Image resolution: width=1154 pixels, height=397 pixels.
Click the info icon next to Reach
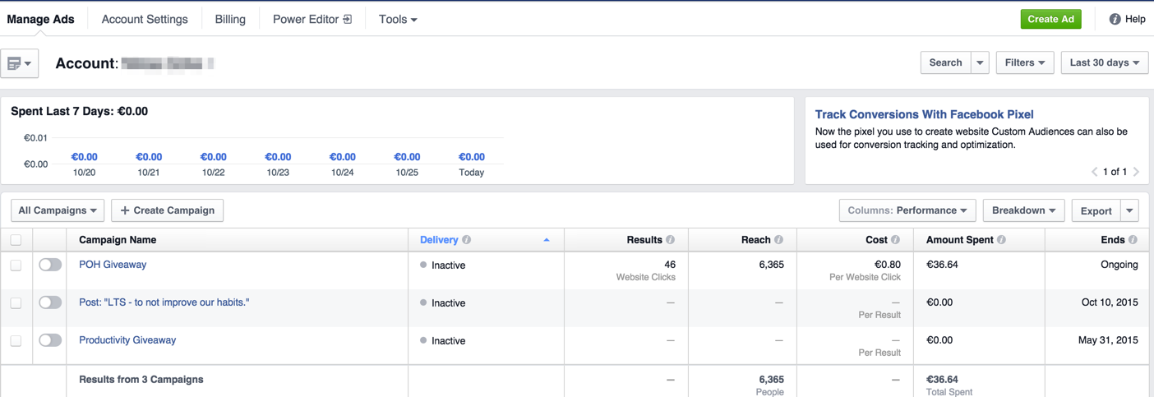[x=778, y=240]
